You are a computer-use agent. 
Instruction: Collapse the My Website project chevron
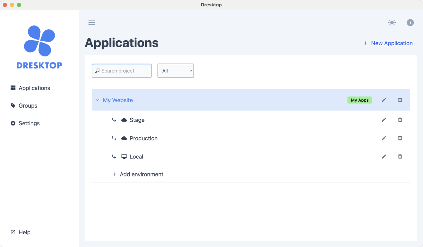pos(97,100)
